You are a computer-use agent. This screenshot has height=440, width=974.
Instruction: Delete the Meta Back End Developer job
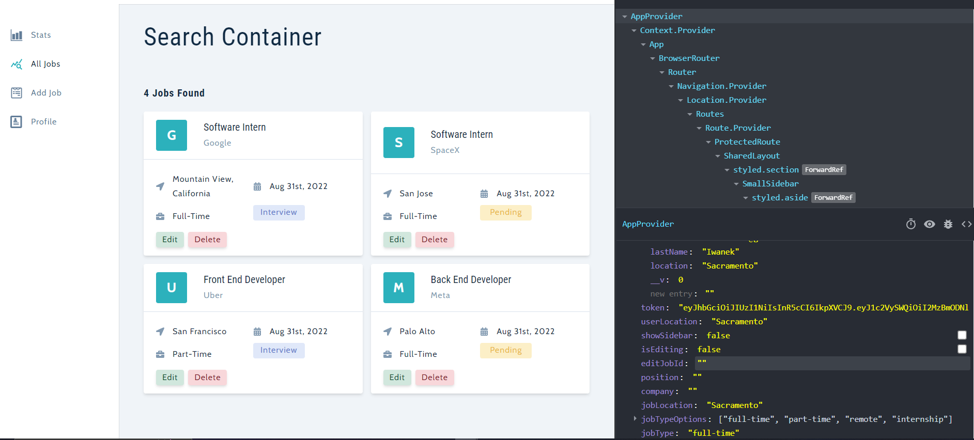point(435,378)
